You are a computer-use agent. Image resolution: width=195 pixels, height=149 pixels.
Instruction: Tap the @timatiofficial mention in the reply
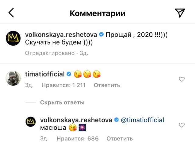[x=142, y=120]
